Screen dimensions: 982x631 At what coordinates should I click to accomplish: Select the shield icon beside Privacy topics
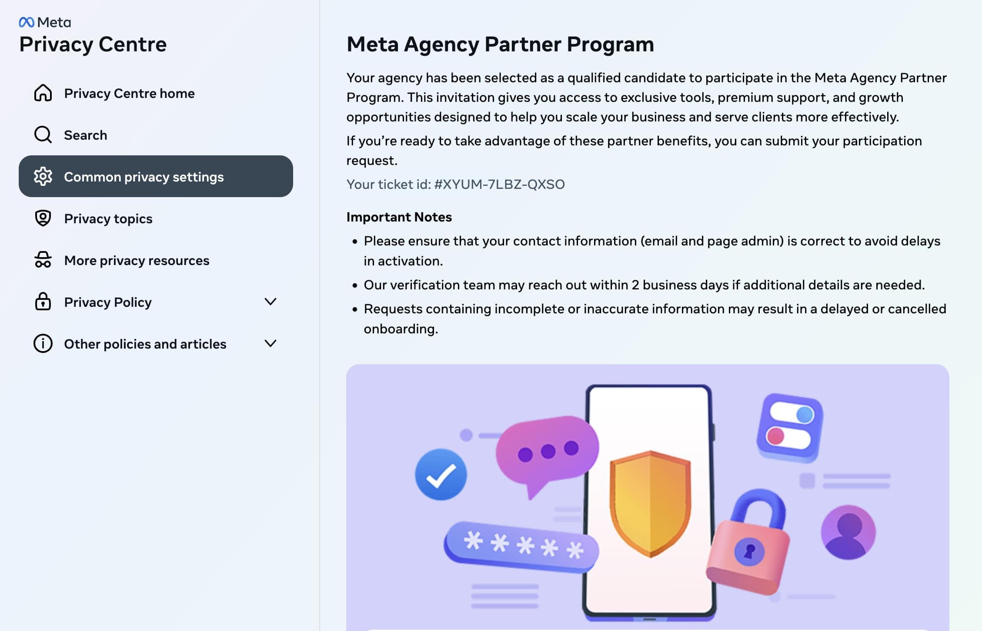43,218
